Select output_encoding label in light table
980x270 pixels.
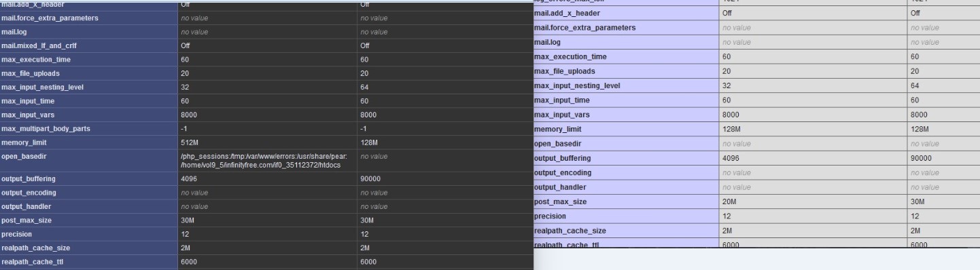(563, 172)
